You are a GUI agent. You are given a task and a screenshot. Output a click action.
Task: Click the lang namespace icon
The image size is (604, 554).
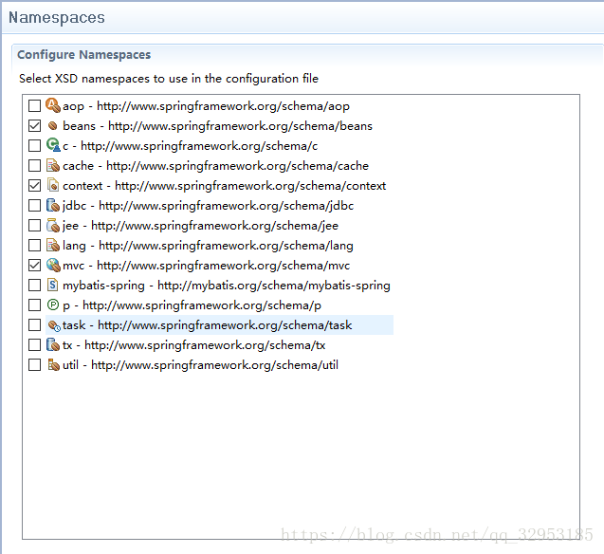tap(53, 245)
